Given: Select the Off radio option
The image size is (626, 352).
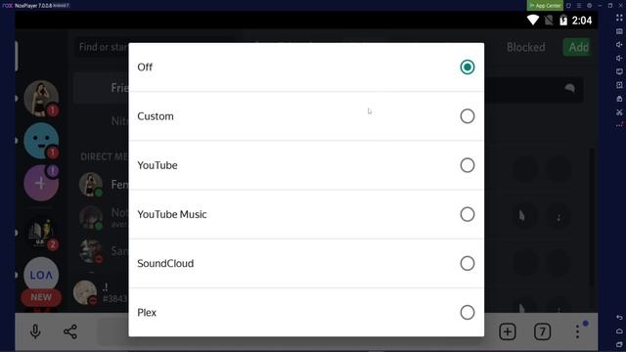Looking at the screenshot, I should click(468, 67).
